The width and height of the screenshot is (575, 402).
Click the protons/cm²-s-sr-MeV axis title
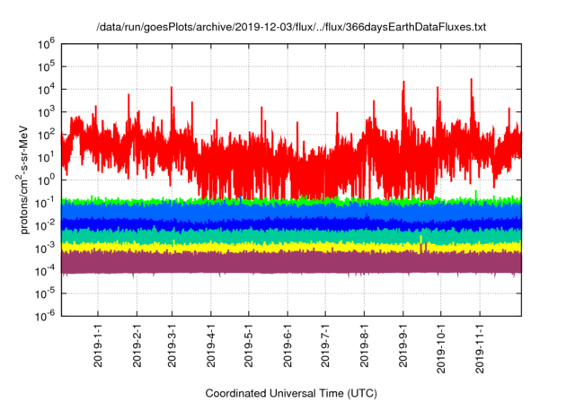[x=22, y=179]
